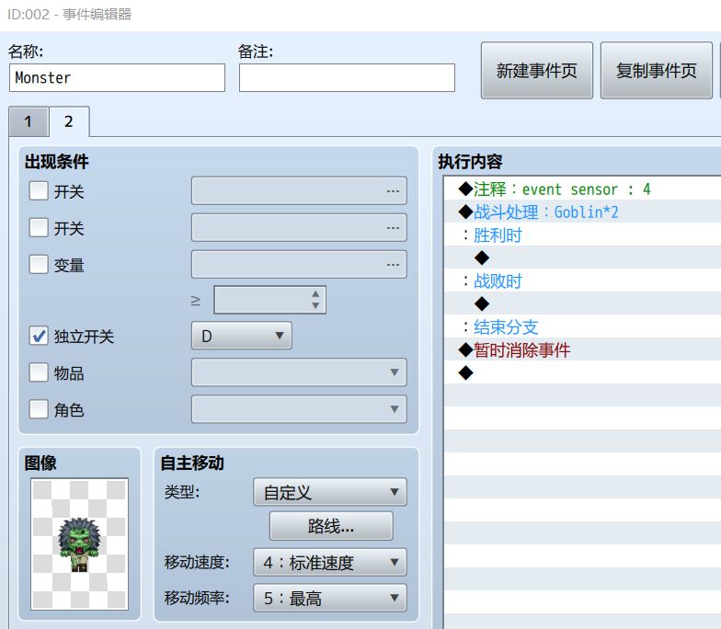Open the 移动速度 标准速度 dropdown
Image resolution: width=721 pixels, height=629 pixels.
329,562
